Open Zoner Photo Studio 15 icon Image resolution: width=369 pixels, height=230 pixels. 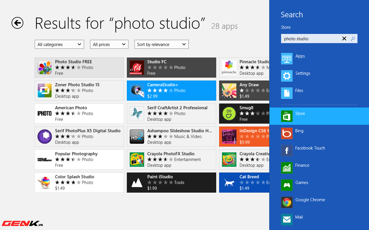click(x=45, y=91)
